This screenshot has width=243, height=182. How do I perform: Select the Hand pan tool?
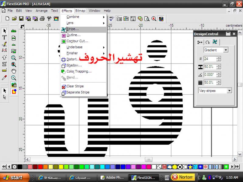click(14, 71)
